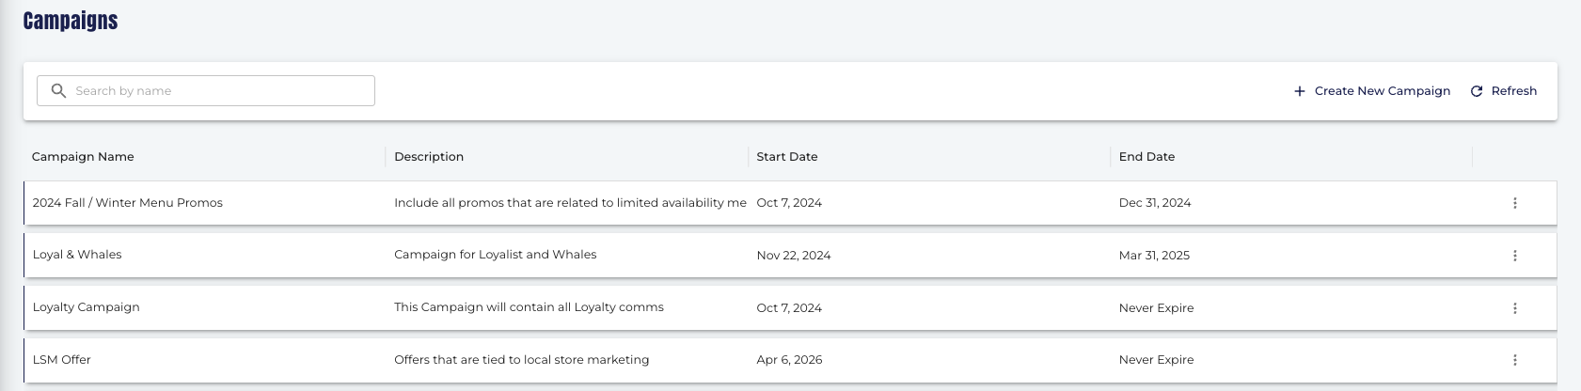This screenshot has width=1581, height=391.
Task: Sort by Campaign Name column header
Action: (x=83, y=157)
